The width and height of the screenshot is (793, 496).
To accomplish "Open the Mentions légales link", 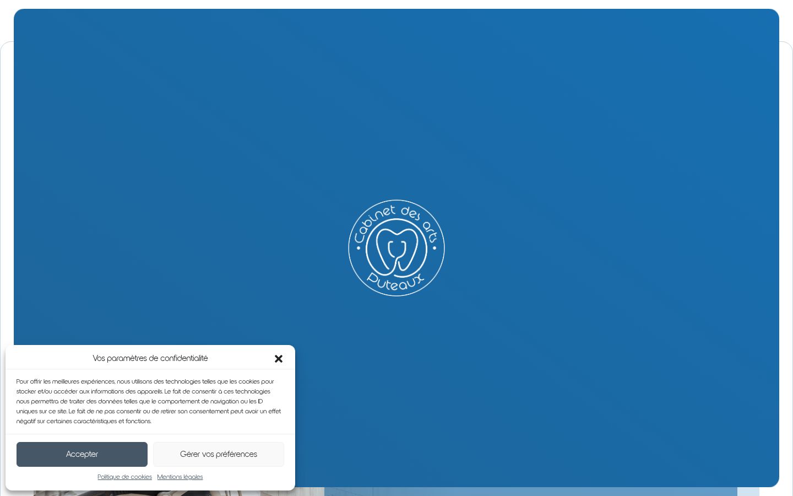I will click(180, 477).
